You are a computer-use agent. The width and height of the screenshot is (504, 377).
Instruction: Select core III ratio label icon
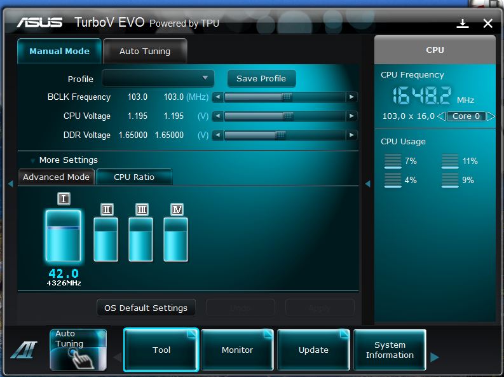(x=142, y=210)
